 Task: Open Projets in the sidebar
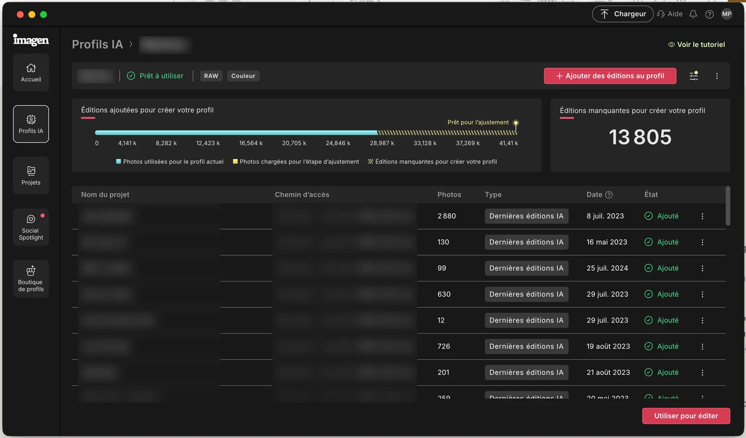click(x=31, y=176)
